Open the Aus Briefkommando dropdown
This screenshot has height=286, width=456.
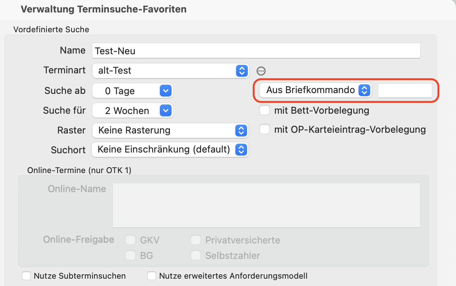(316, 90)
